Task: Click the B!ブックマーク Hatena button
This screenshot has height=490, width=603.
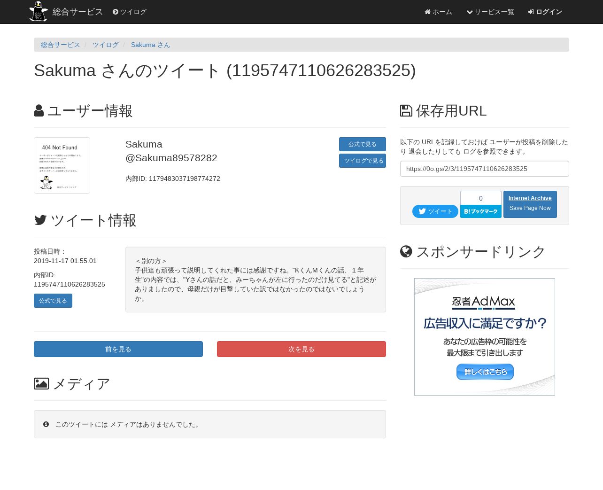Action: click(x=481, y=211)
